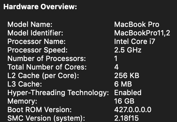Select the Number of Processors label
This screenshot has width=177, height=122.
(47, 58)
